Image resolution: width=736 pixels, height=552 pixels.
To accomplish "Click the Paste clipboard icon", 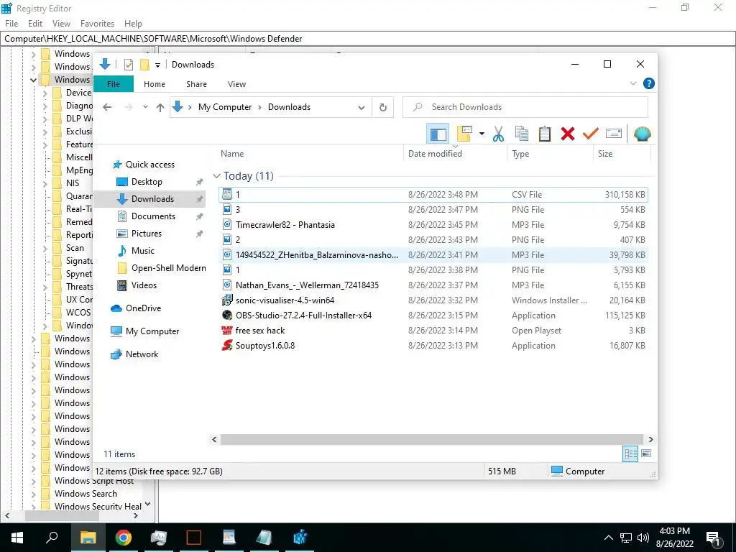I will point(545,134).
